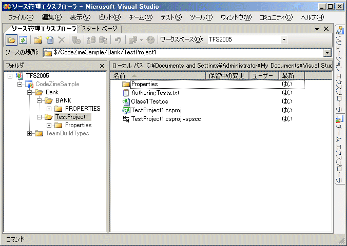Click the Delete X toolbar icon
This screenshot has height=246, width=347.
61,40
